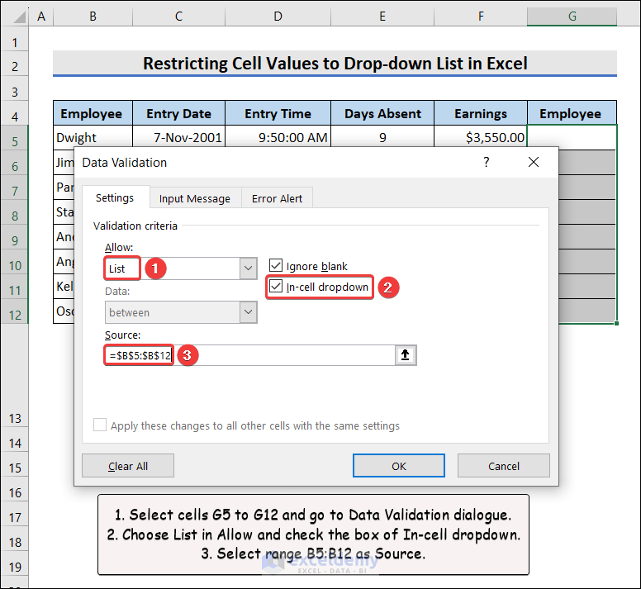Select column A header
The width and height of the screenshot is (641, 589).
point(40,17)
